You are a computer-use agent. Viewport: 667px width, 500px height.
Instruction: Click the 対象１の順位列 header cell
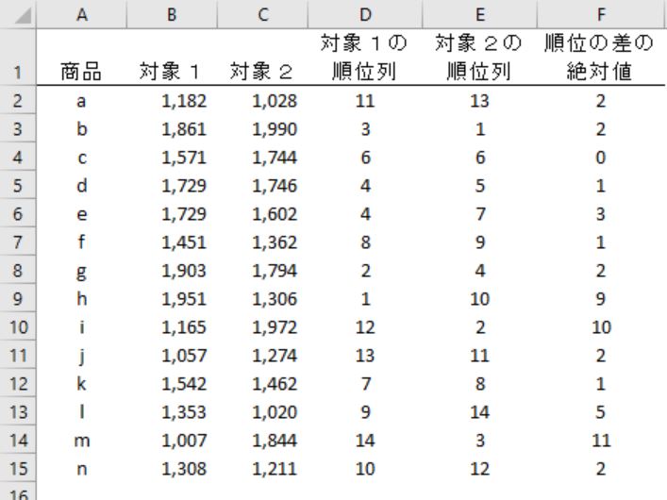[364, 57]
